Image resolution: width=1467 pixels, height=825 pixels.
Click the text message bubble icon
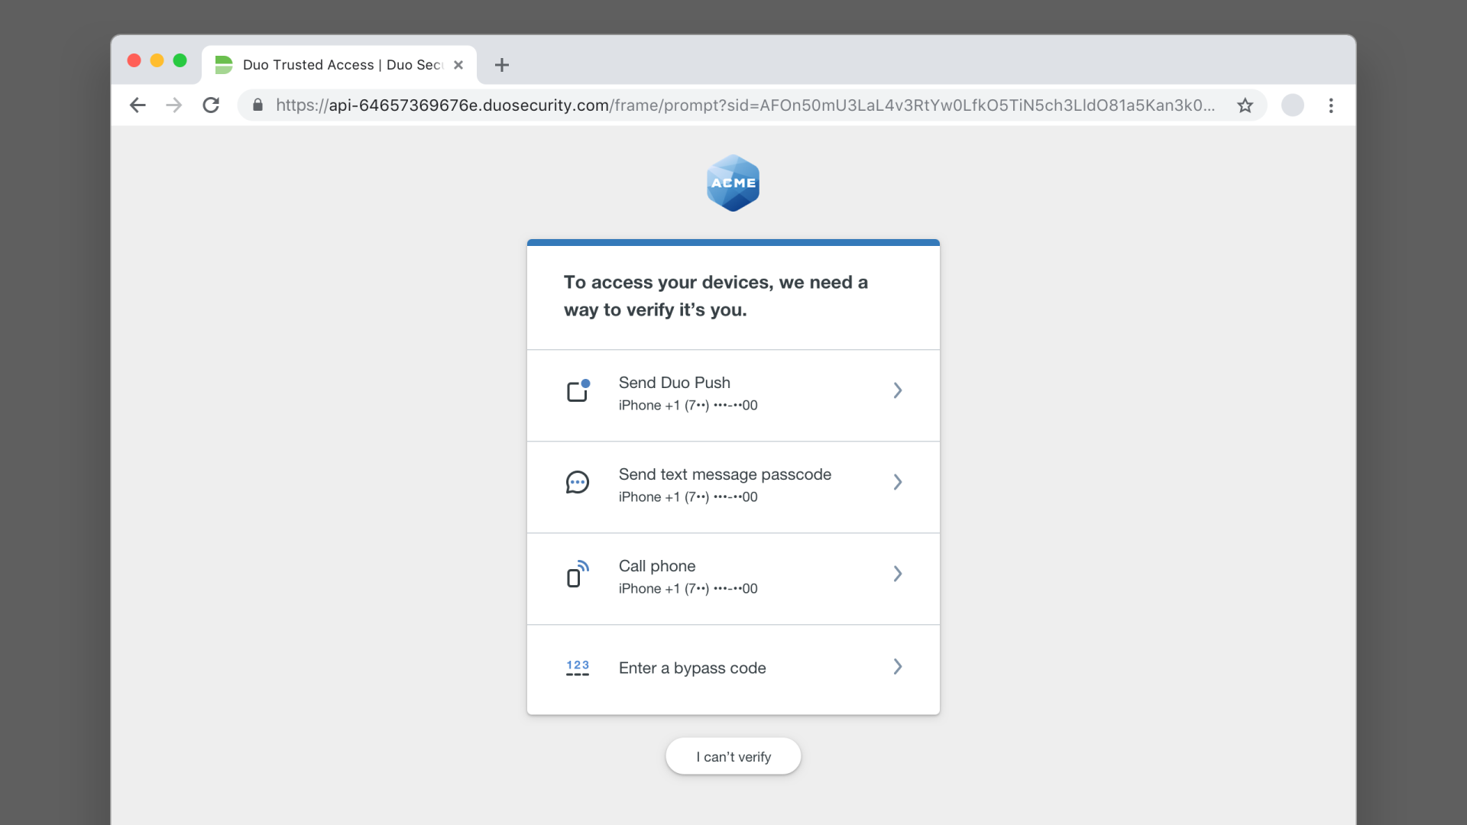[578, 482]
